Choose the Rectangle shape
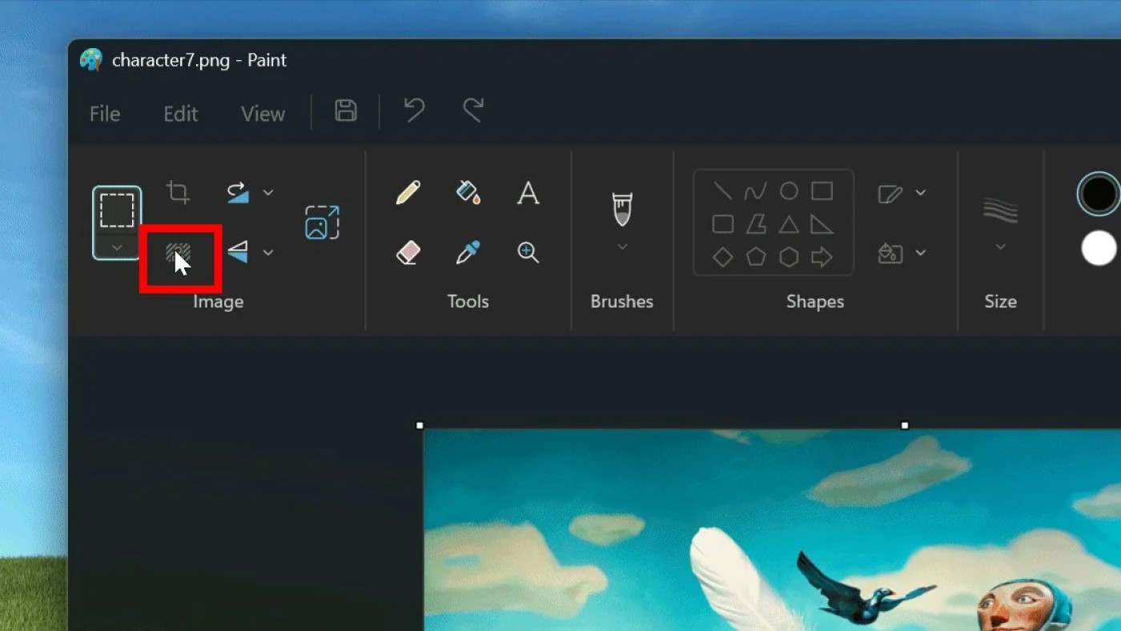The image size is (1121, 631). [x=822, y=191]
